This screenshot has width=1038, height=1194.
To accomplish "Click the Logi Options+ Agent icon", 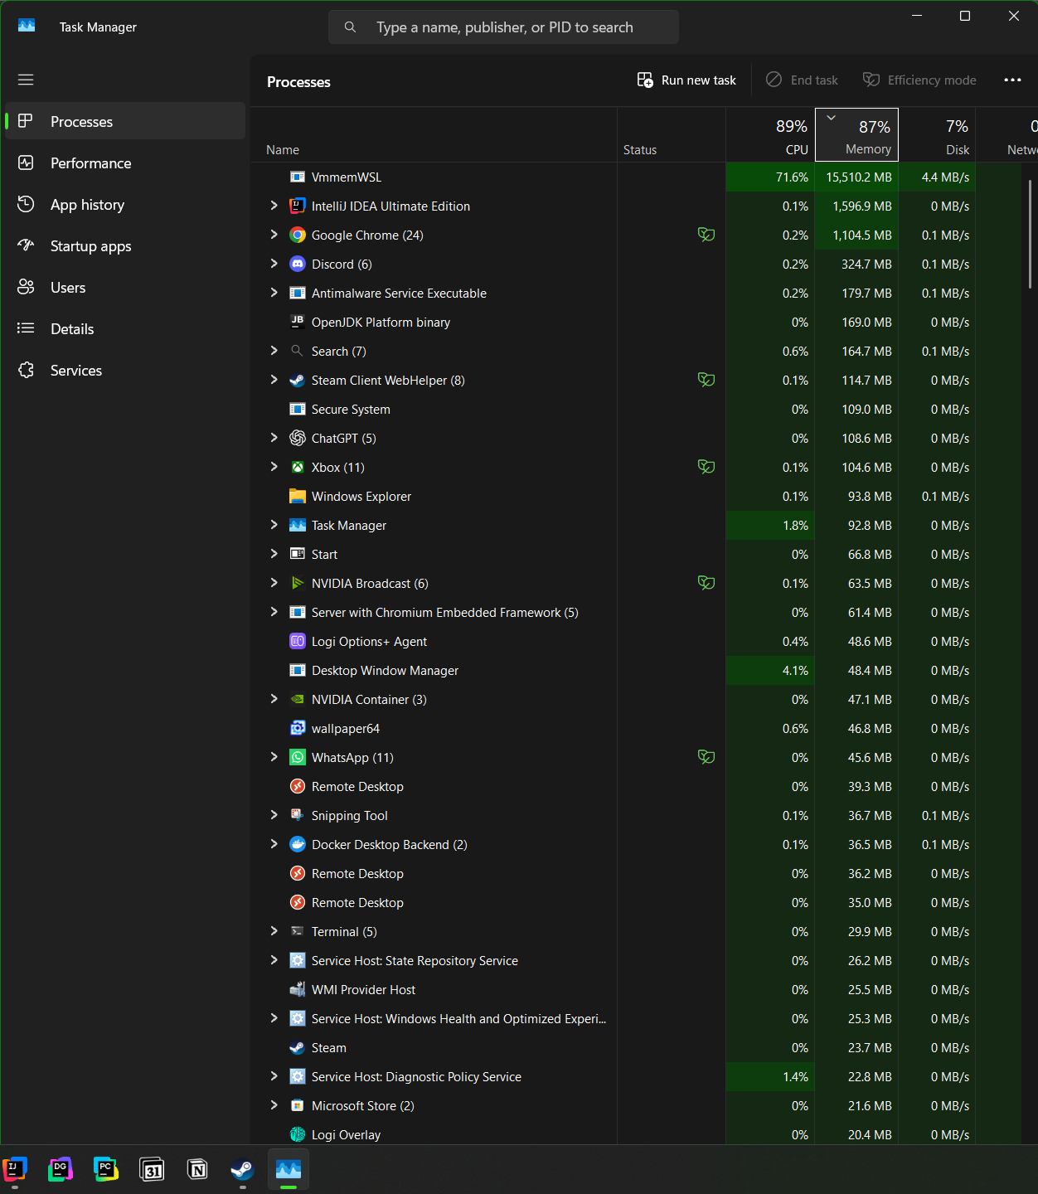I will (298, 641).
